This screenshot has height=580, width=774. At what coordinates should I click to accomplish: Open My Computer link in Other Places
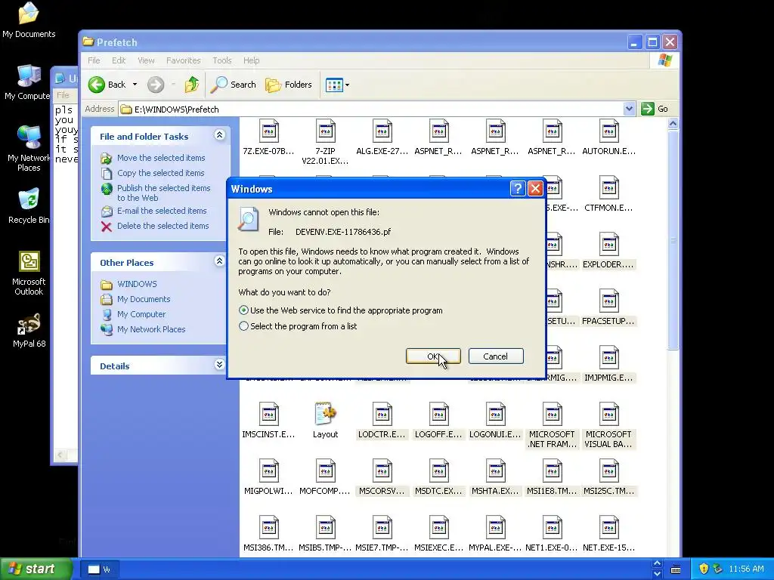141,314
